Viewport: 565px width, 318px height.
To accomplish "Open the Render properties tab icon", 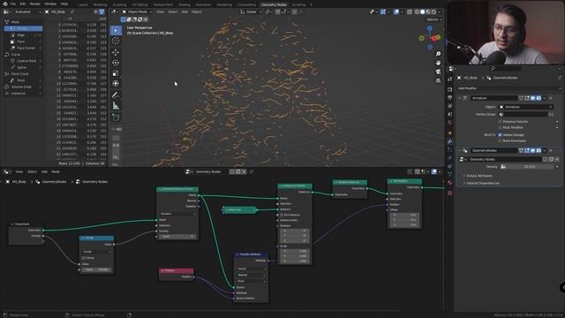I will tap(450, 89).
